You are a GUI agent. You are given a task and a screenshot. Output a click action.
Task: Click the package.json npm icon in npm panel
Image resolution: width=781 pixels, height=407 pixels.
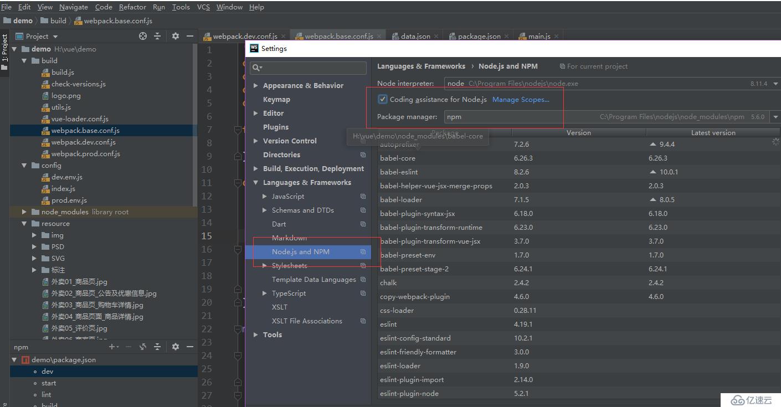pyautogui.click(x=25, y=359)
